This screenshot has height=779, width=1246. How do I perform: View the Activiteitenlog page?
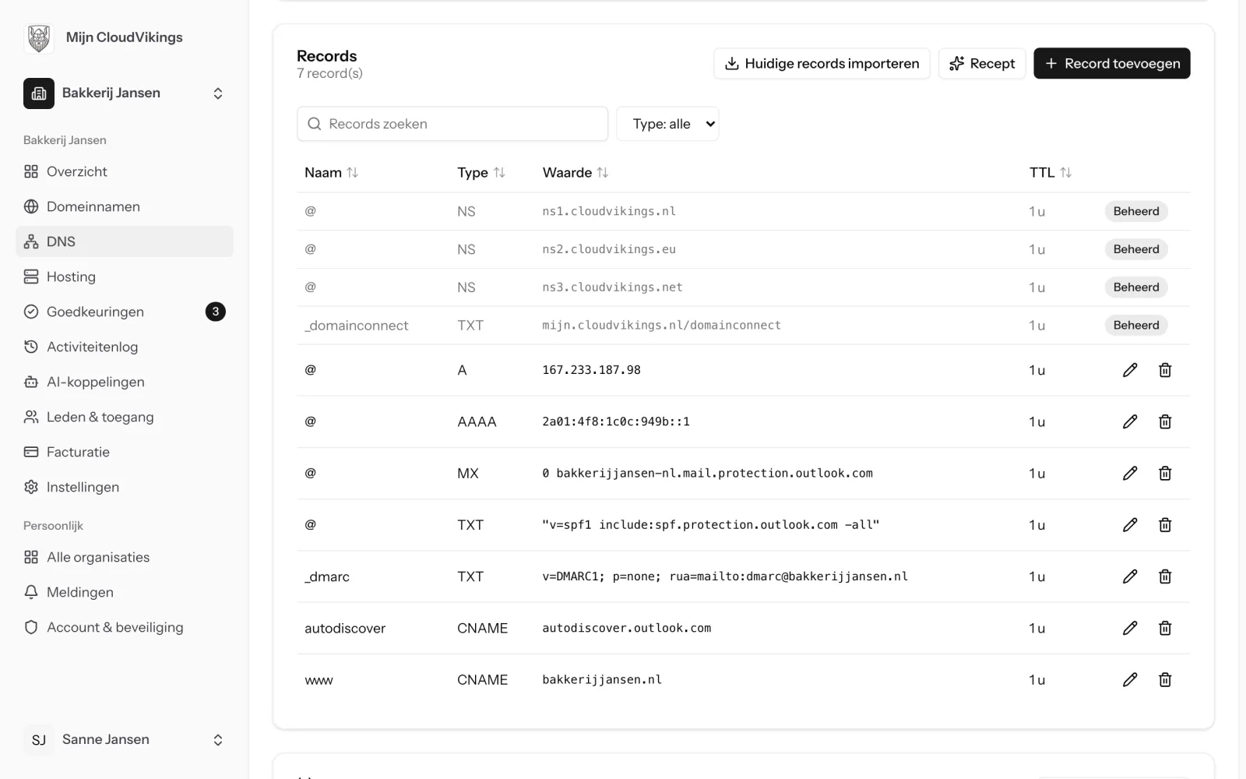125,347
